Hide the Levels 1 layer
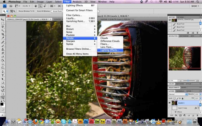Viewport: 202px width, 126px height. click(x=170, y=103)
